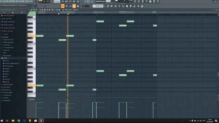Click the piano roll wrench tools icon
This screenshot has height=123, width=219.
(31, 10)
